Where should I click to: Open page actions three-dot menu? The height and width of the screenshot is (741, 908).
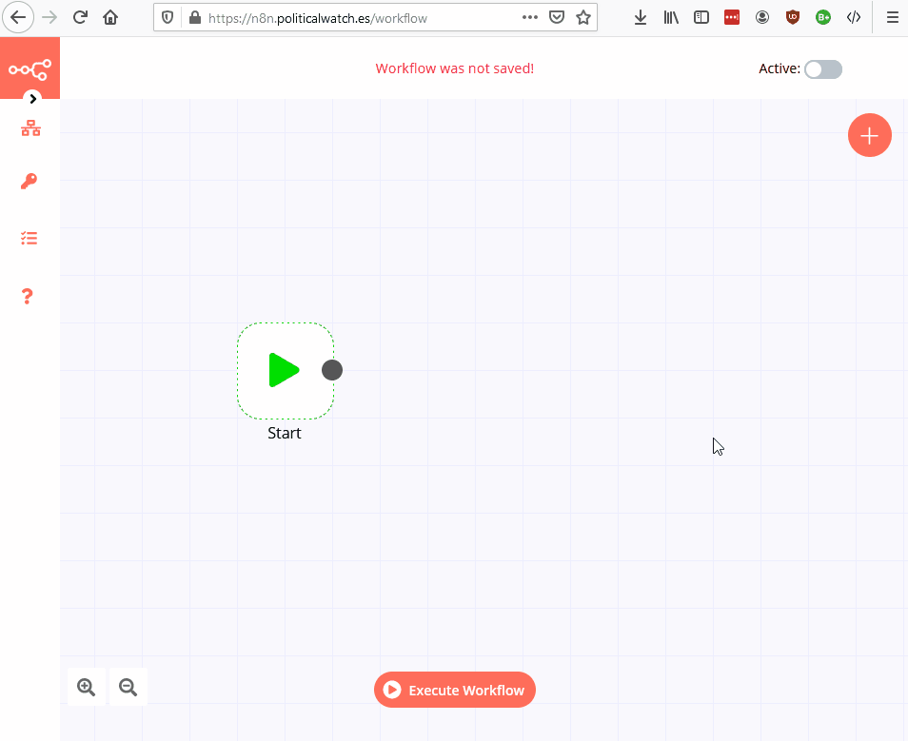point(529,17)
